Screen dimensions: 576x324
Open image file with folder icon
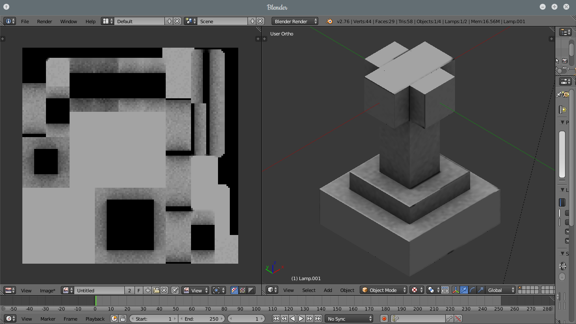point(156,290)
